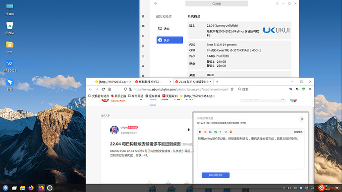This screenshot has height=192, width=342.
Task: Click the insert image button in the reply editor
Action: tap(210, 132)
